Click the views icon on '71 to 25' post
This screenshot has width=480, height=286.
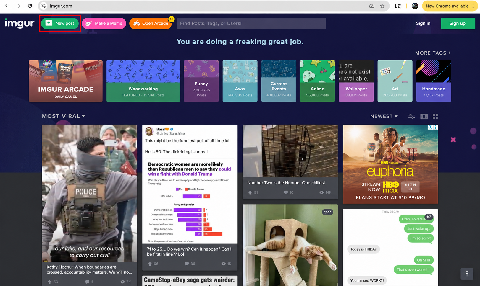223,264
